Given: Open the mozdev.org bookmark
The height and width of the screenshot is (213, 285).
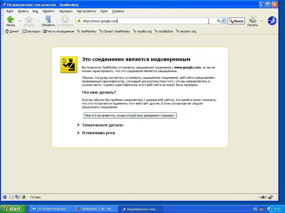Looking at the screenshot, I should 186,31.
